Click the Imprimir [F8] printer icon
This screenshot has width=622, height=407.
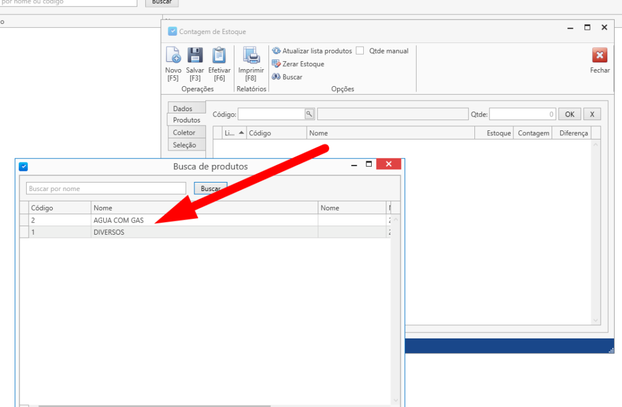click(251, 56)
